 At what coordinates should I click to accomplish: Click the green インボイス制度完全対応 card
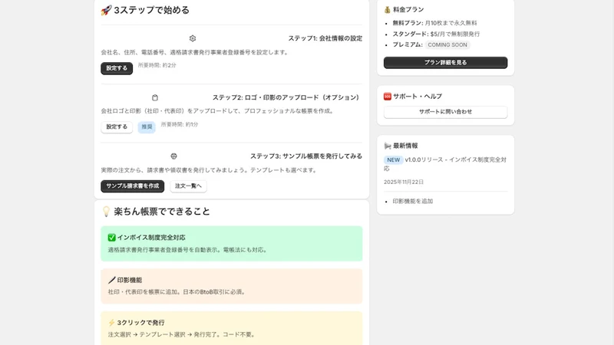click(232, 243)
